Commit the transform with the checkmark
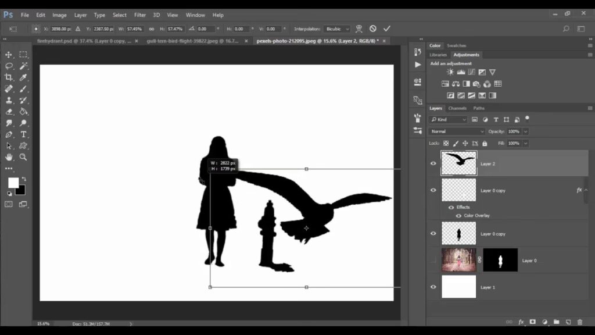595x335 pixels. (x=387, y=28)
